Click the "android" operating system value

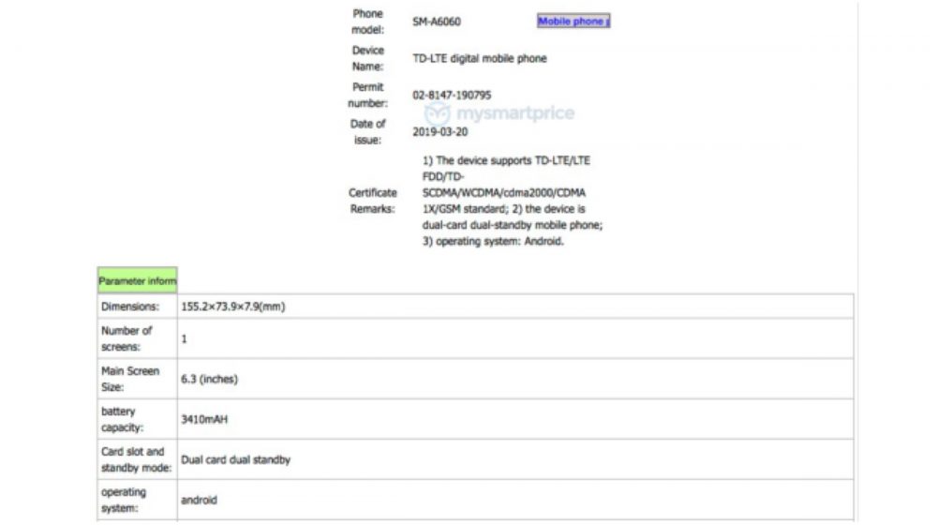[199, 500]
